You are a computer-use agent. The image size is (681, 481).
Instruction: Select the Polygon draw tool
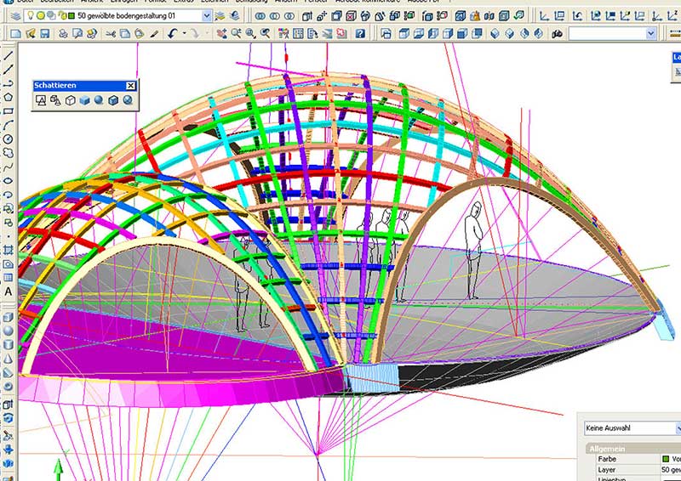(x=8, y=97)
